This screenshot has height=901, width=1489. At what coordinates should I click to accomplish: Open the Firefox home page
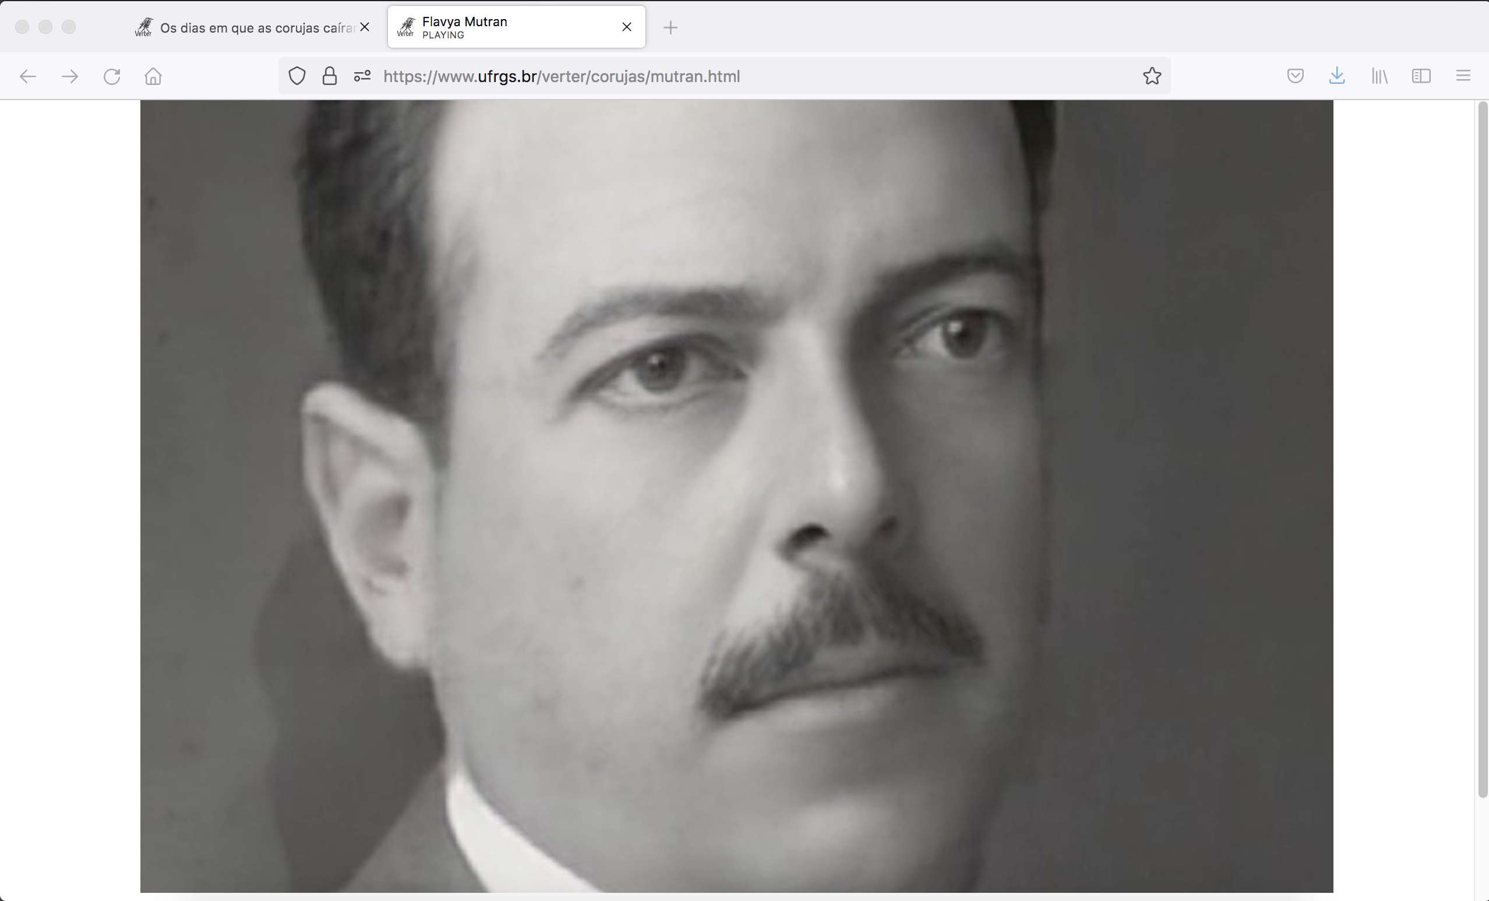(x=153, y=76)
